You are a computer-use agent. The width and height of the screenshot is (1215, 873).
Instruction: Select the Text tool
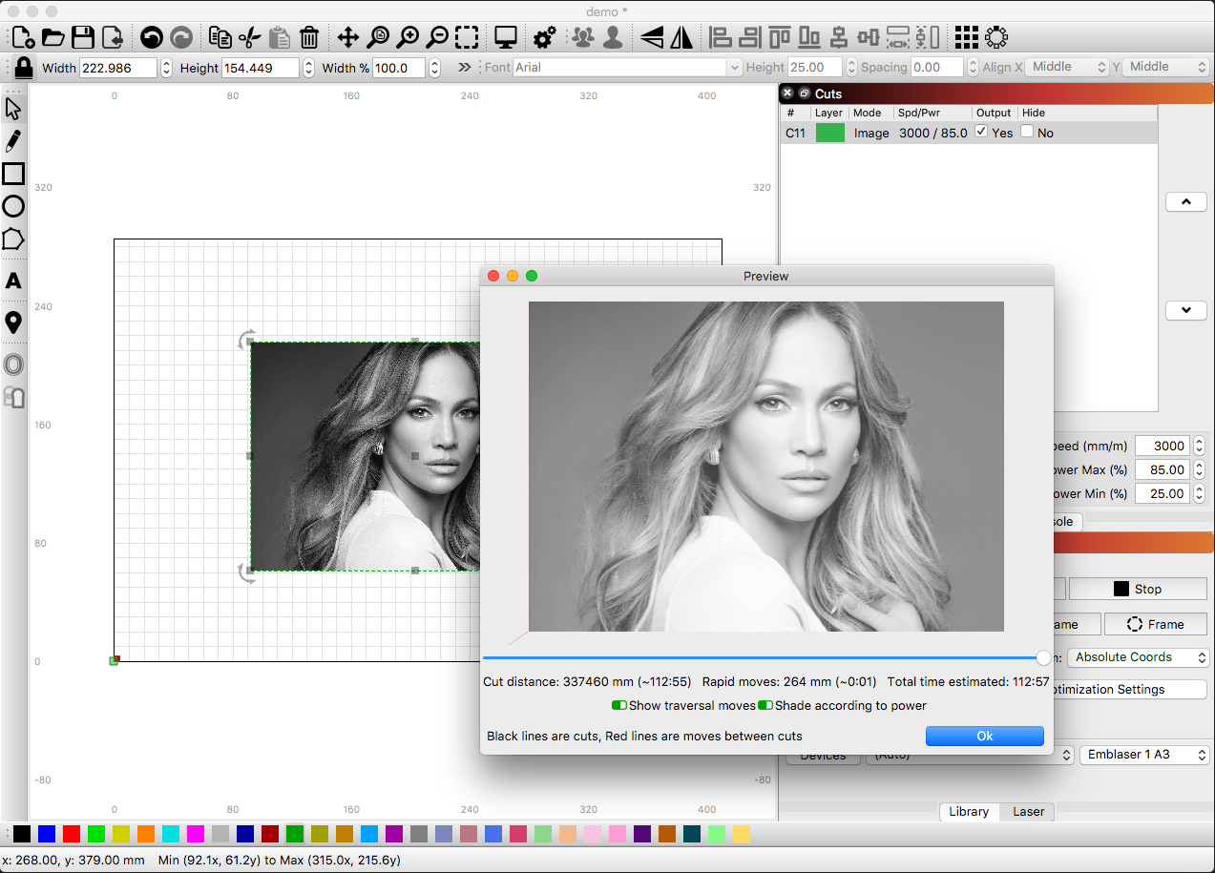coord(13,281)
